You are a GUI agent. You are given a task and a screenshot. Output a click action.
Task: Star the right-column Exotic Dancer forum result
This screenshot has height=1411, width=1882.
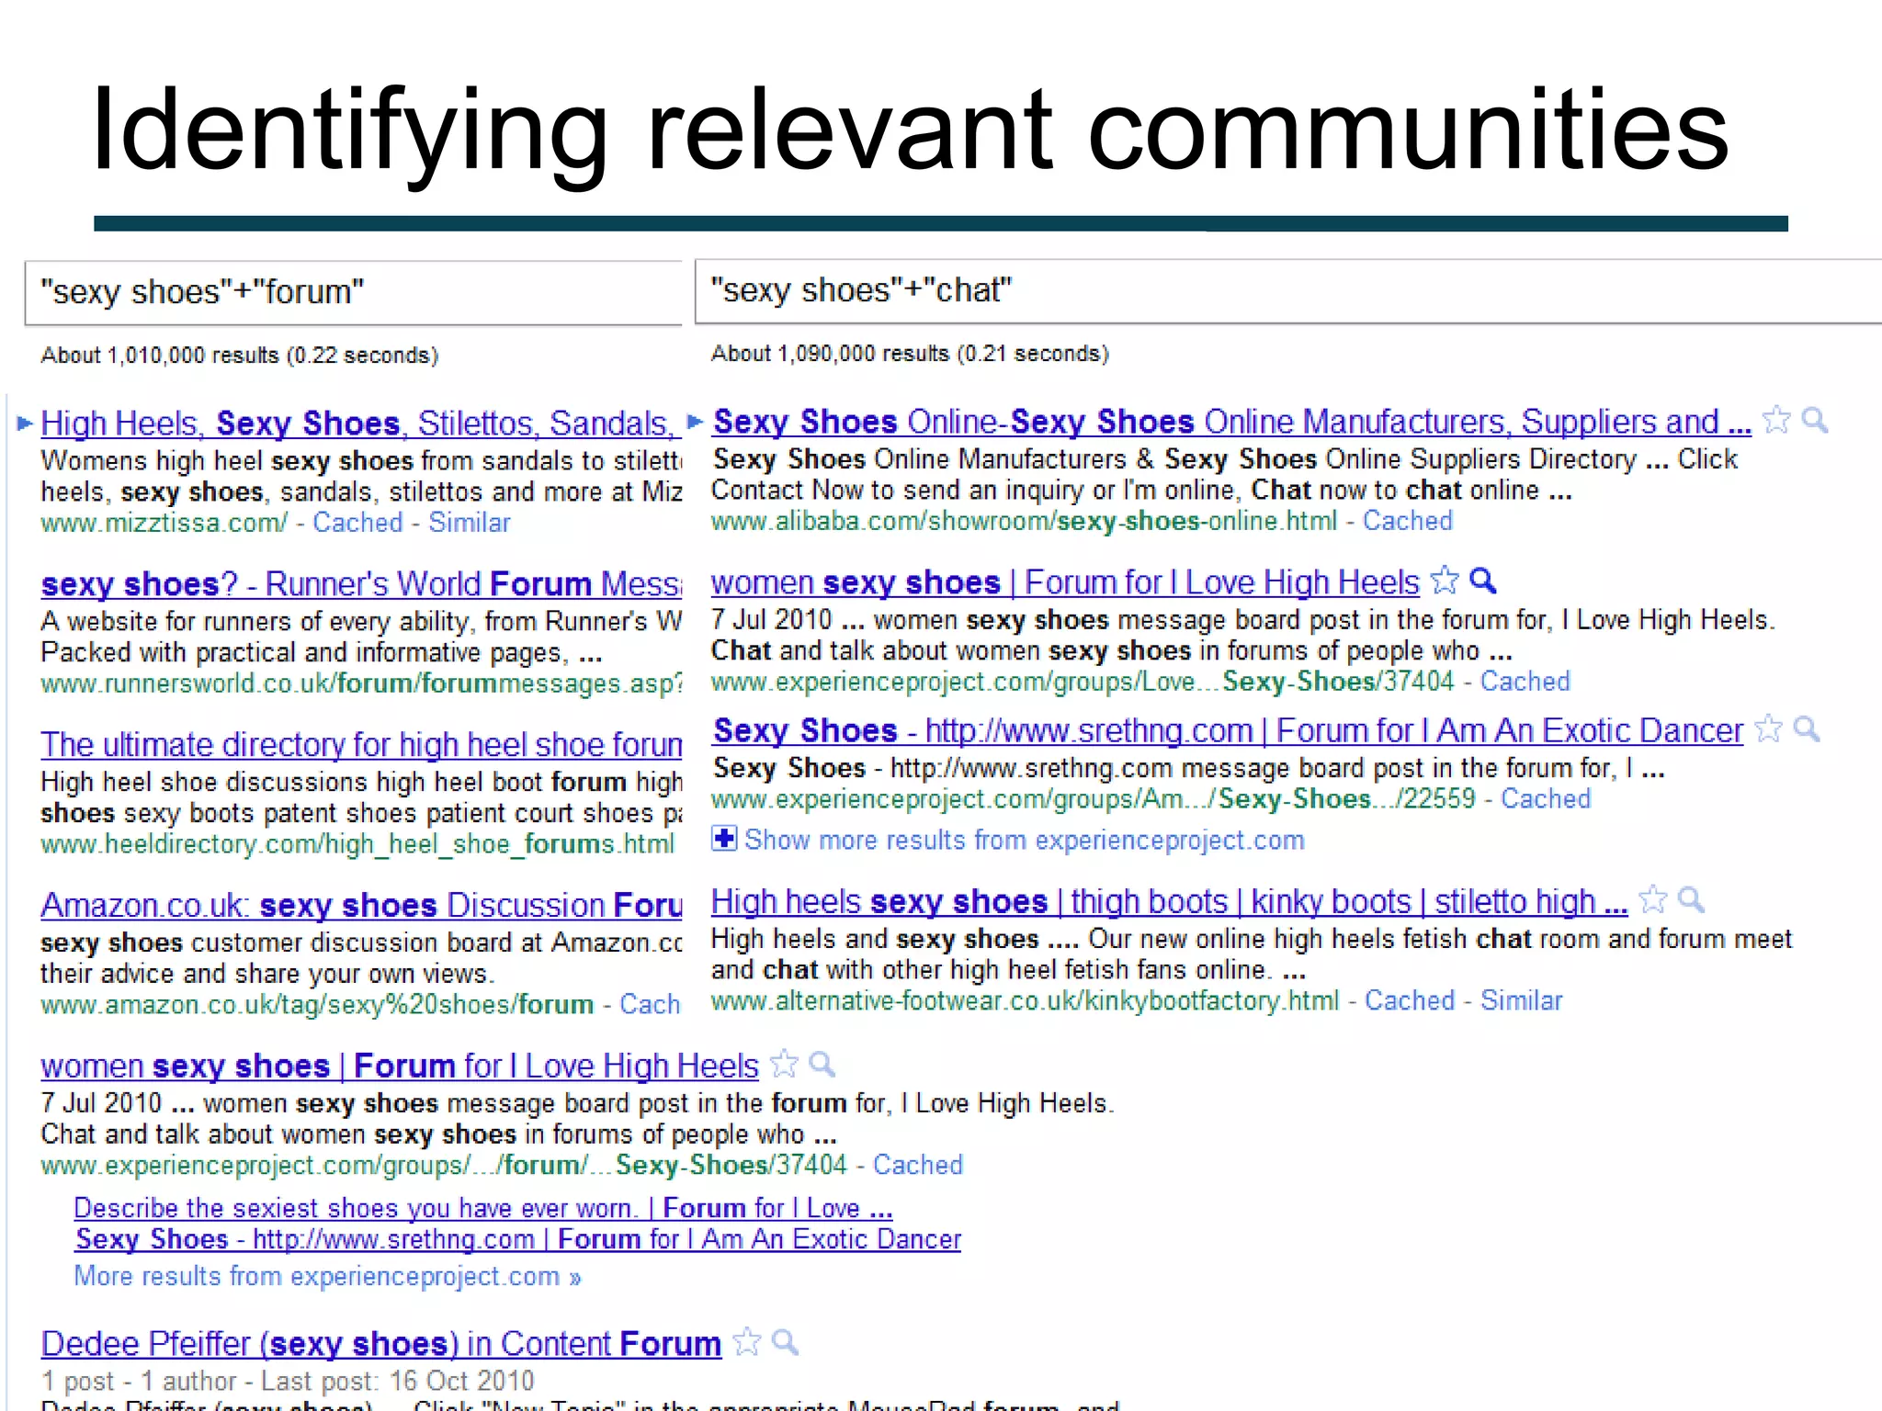click(1768, 729)
